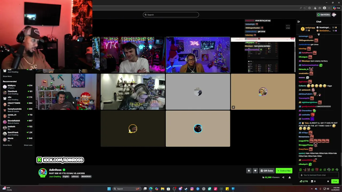This screenshot has height=192, width=342.
Task: Click the green Chat send button
Action: (x=335, y=181)
